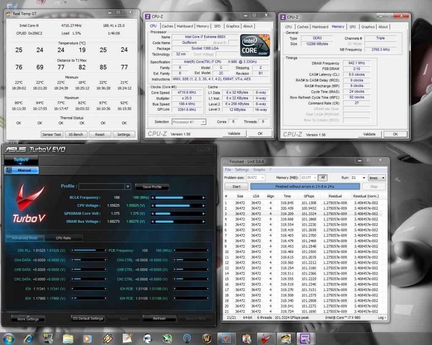
Task: Open the green arrow globe taskbar icon
Action: pos(167,338)
